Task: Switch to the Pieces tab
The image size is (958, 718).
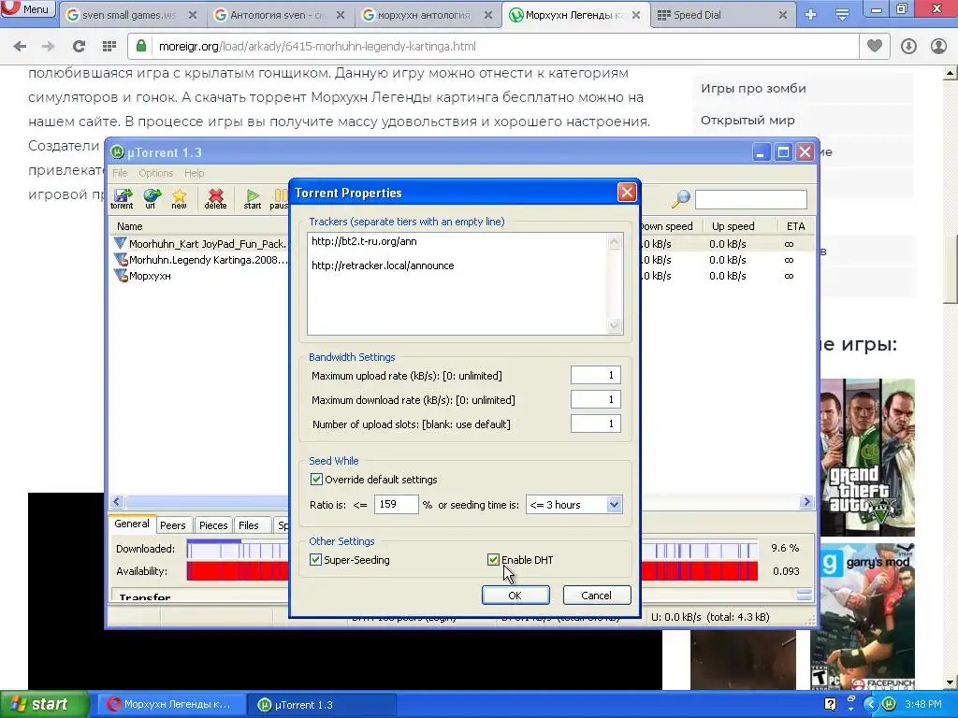Action: (x=213, y=525)
